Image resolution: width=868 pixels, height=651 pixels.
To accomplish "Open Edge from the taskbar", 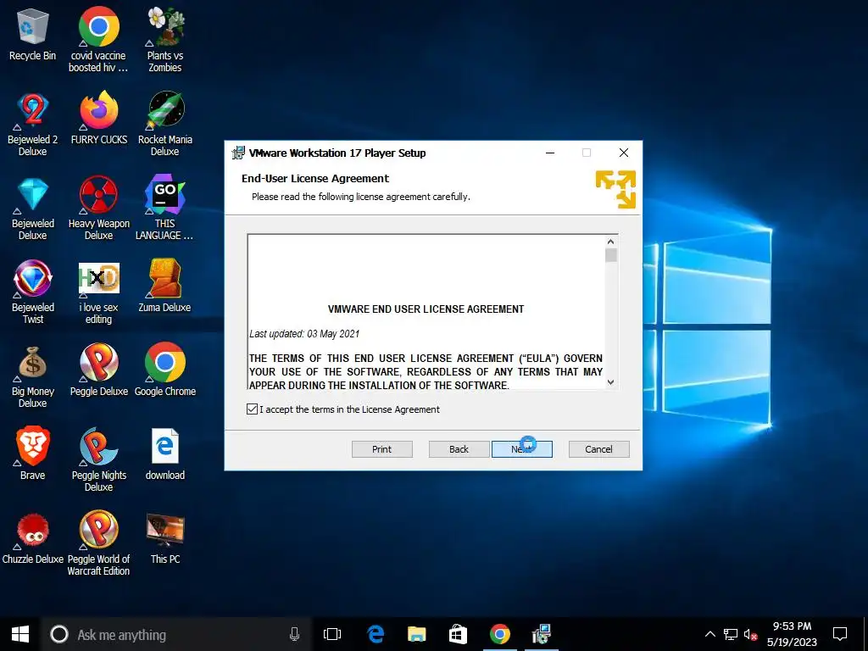I will point(376,634).
